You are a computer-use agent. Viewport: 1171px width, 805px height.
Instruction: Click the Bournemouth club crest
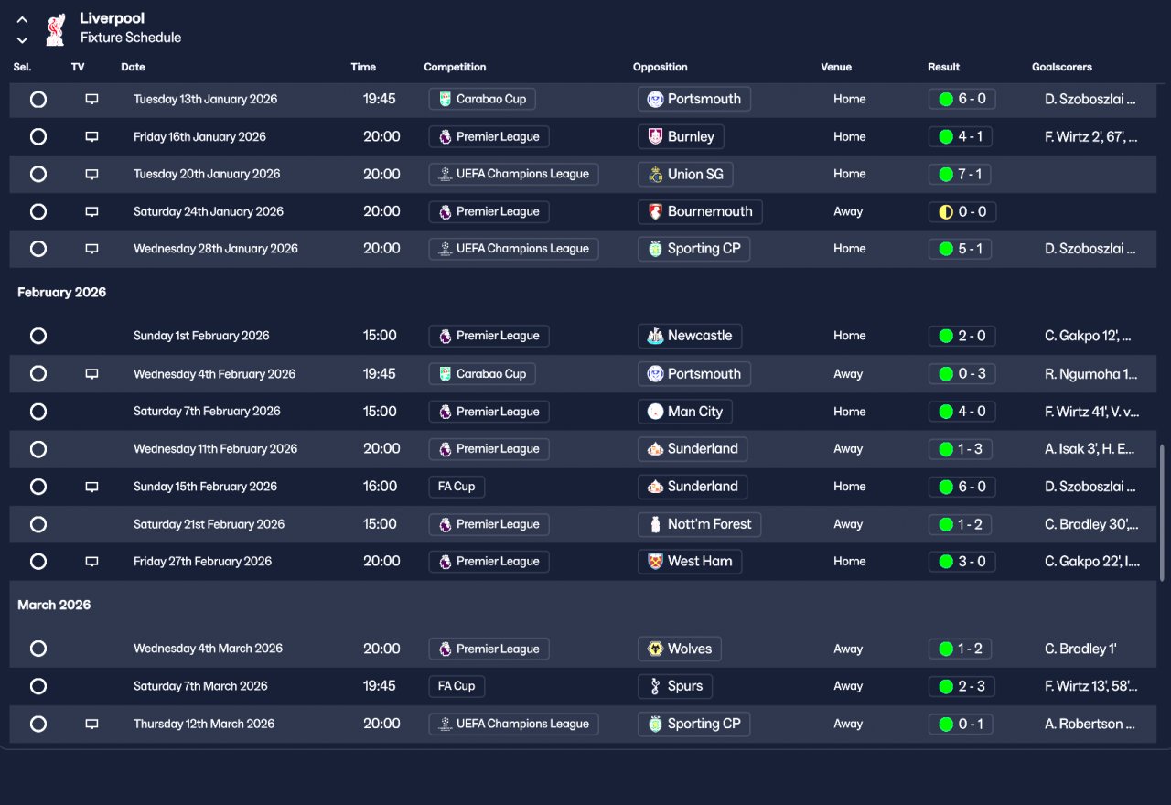(x=655, y=212)
